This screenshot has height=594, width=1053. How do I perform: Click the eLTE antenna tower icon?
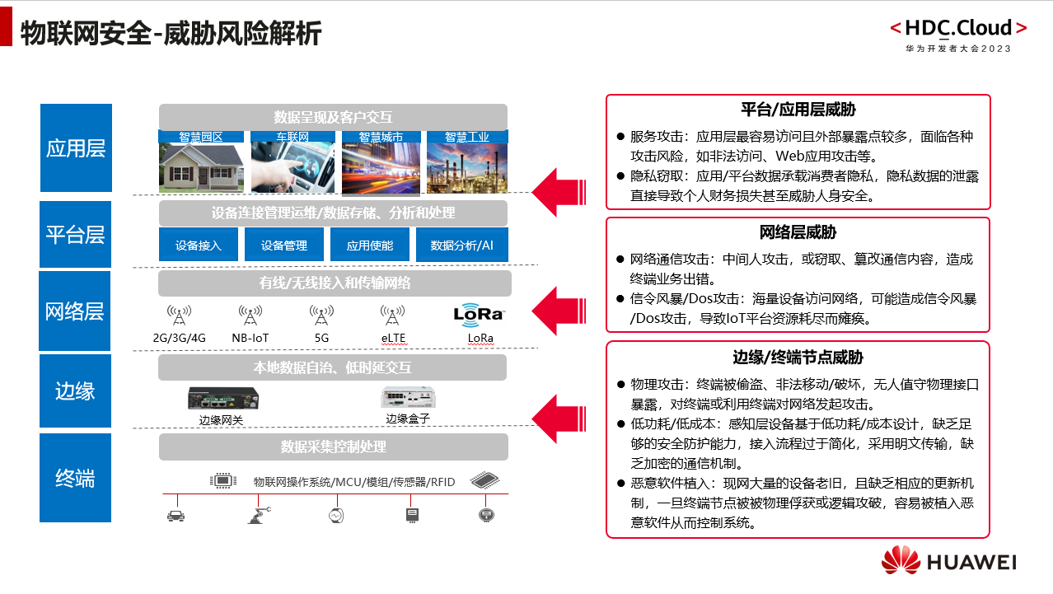point(393,316)
